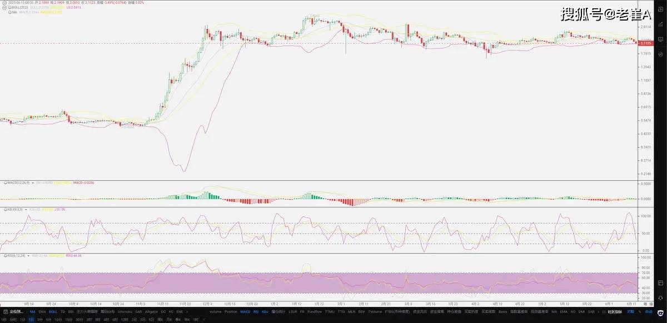Image resolution: width=667 pixels, height=323 pixels.
Task: Select the 1日 timeframe
Action: 32,319
